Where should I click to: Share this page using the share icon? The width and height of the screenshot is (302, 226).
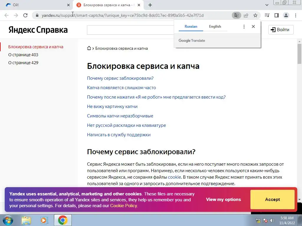246,15
